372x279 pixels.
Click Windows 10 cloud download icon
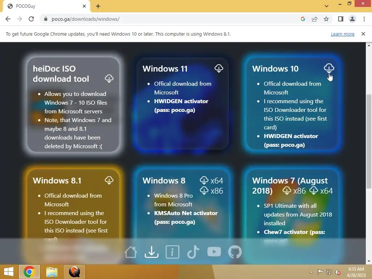coord(329,68)
